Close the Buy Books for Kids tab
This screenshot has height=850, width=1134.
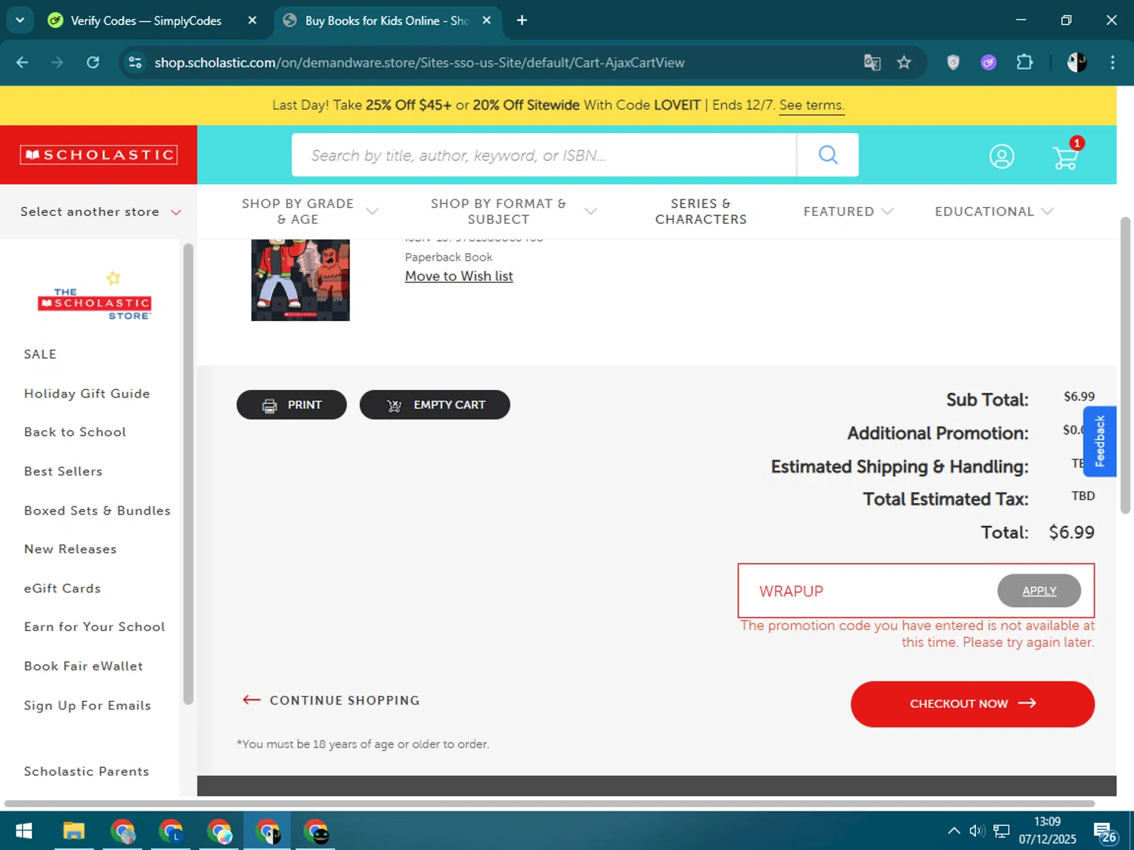click(487, 20)
